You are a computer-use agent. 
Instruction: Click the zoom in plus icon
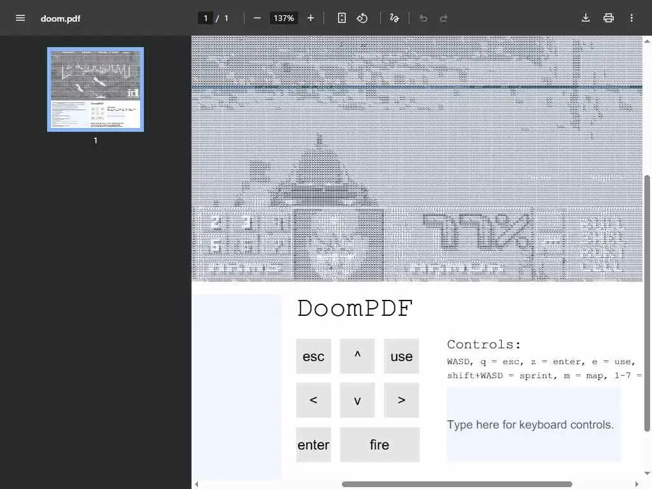[x=310, y=18]
